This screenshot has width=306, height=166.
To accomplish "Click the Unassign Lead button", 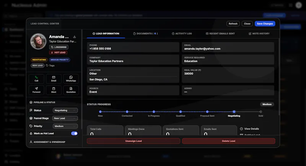I will coord(133,141).
